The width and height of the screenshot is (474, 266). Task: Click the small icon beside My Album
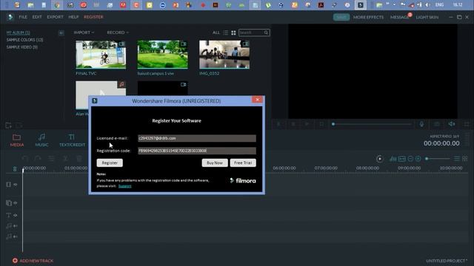pyautogui.click(x=61, y=33)
